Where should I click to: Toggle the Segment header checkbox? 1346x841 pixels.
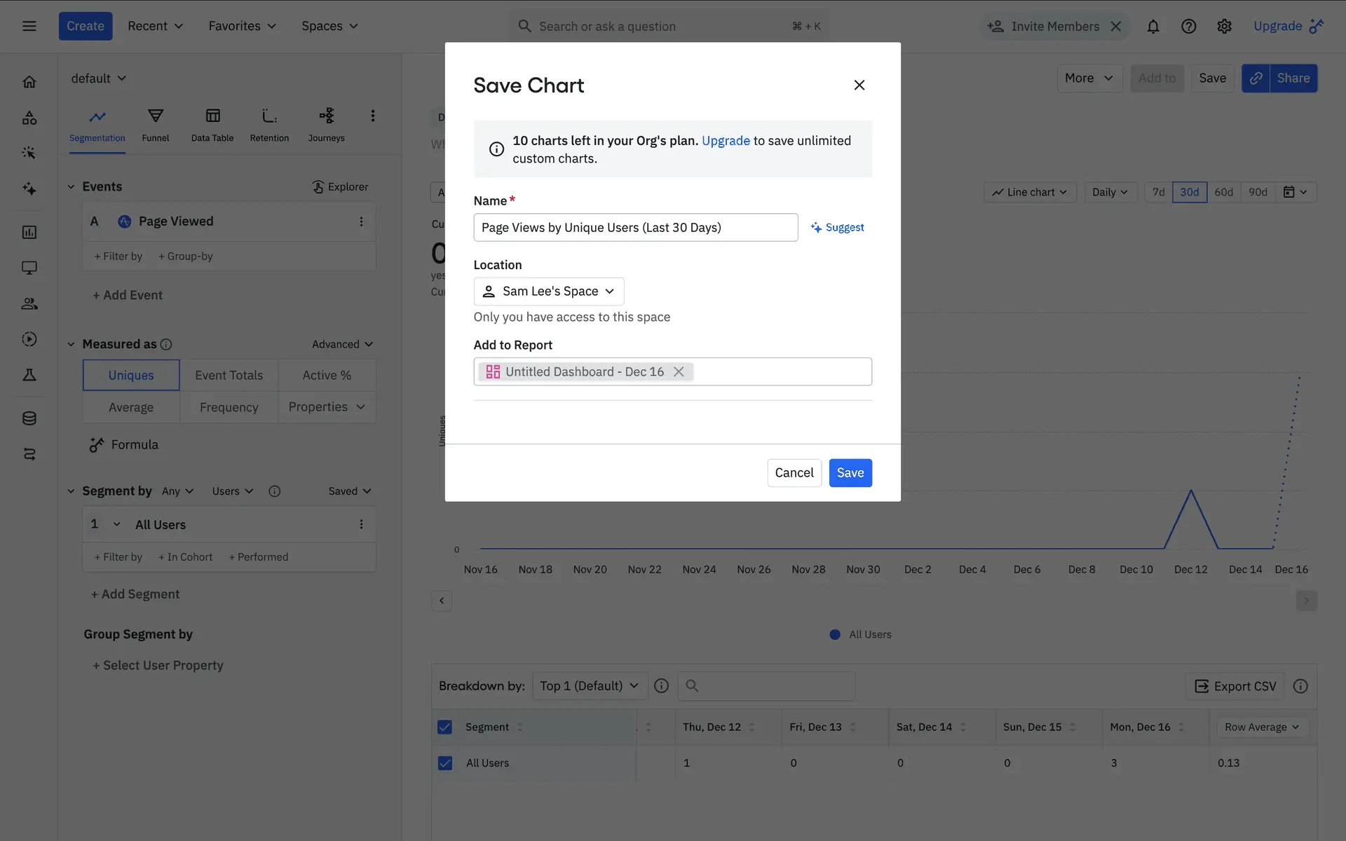445,727
